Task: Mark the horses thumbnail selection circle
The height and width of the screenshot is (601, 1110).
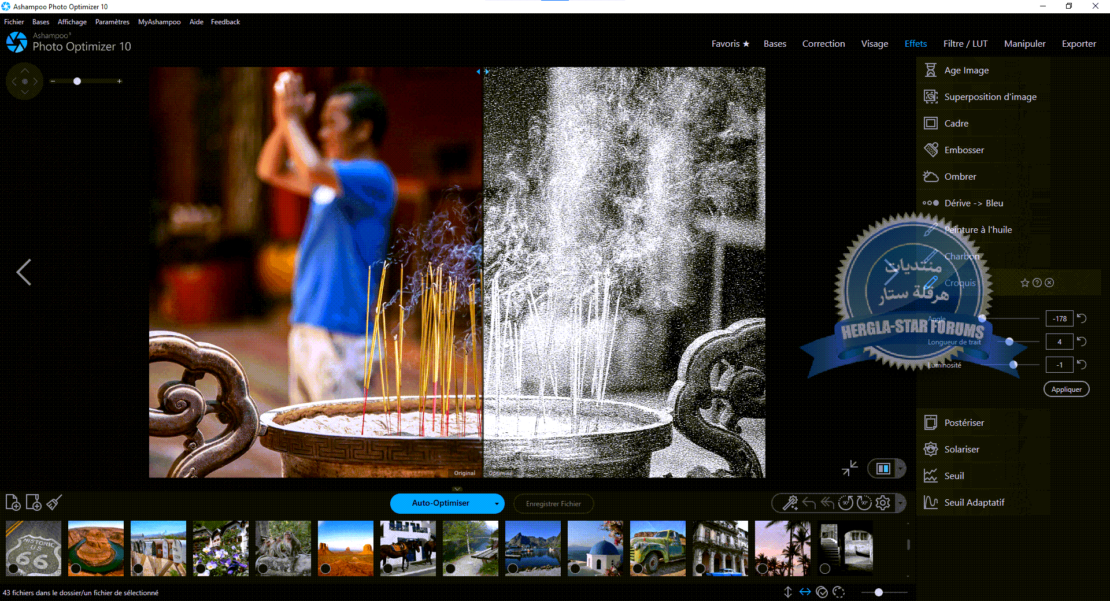Action: [x=388, y=569]
